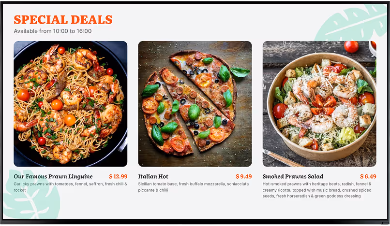Click the green leaf decoration bottom left
Image resolution: width=390 pixels, height=226 pixels.
point(31,195)
